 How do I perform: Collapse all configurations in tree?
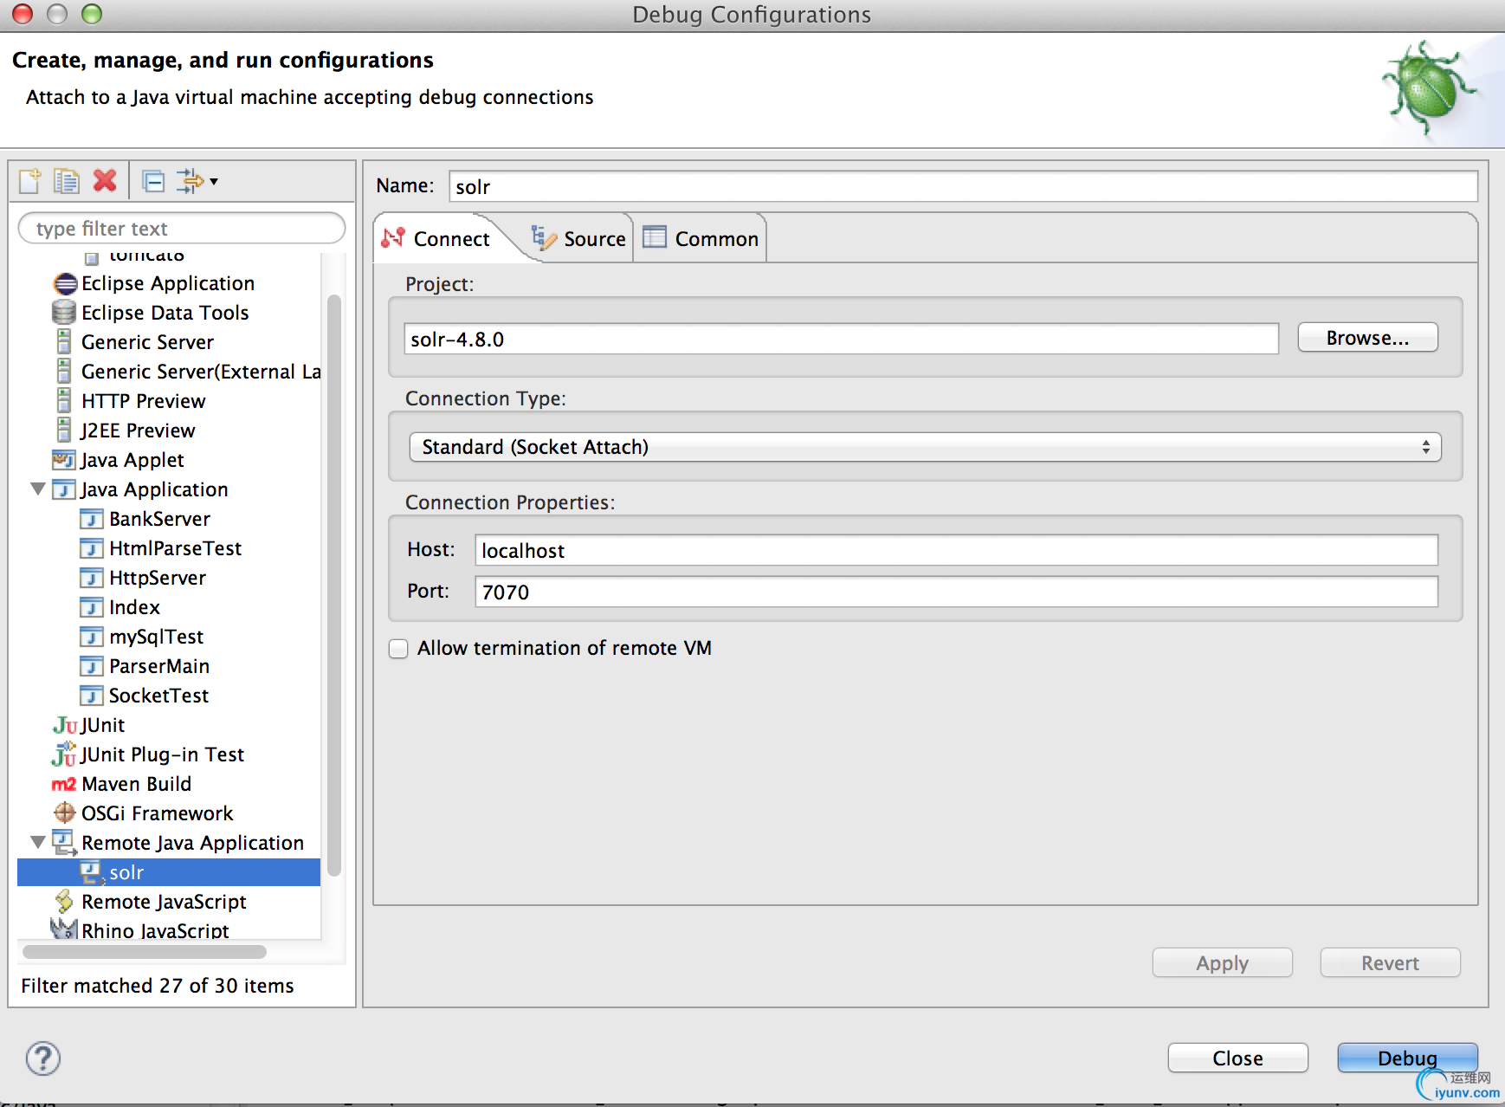(154, 181)
